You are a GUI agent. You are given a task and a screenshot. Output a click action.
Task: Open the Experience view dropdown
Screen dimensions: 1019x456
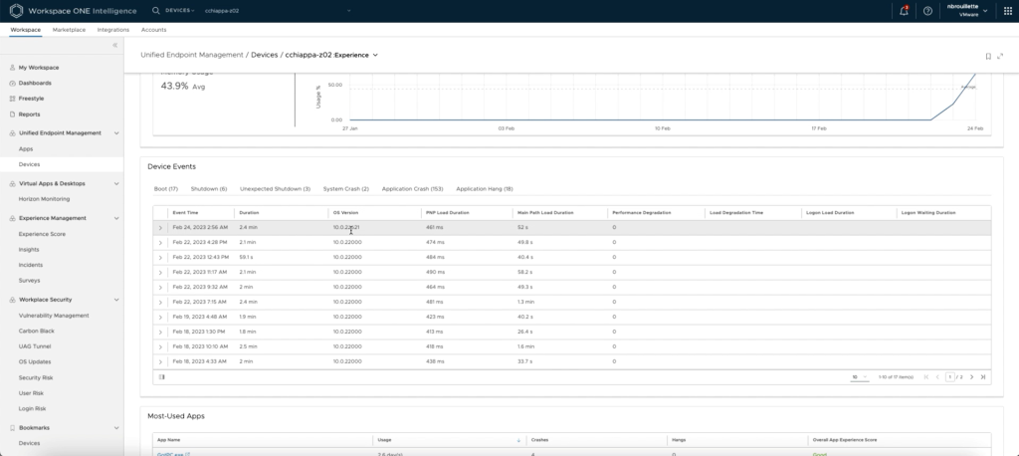pos(375,55)
